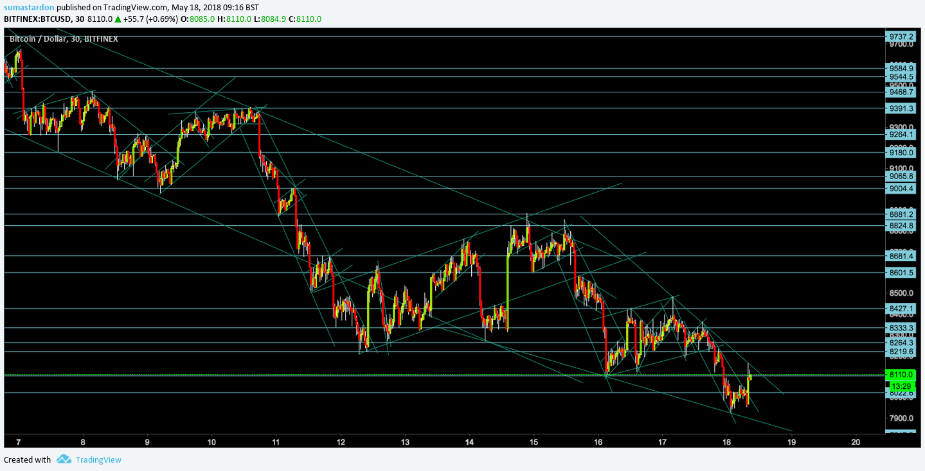
Task: Click the 'Bitcoin / Dollar, 30, BITFINEX' chart title
Action: pos(64,39)
